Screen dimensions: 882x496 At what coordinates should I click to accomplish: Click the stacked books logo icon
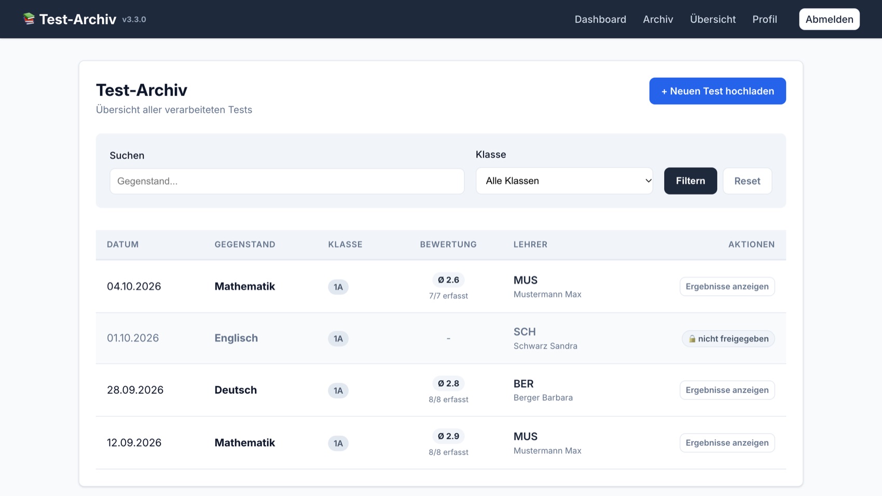29,19
